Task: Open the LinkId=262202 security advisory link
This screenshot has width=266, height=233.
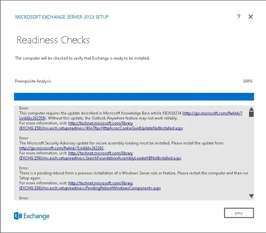Action: [x=61, y=148]
